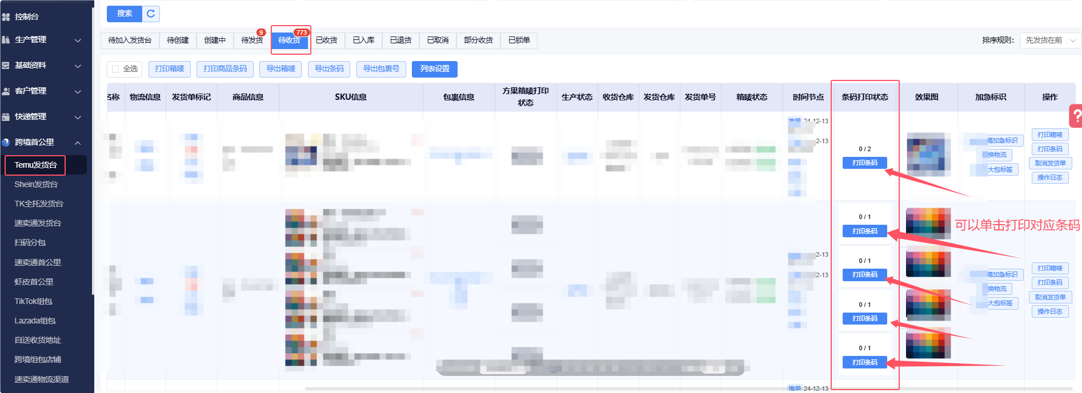Screen dimensions: 1082x393
Task: Switch to the 已锁单 tab
Action: 519,40
